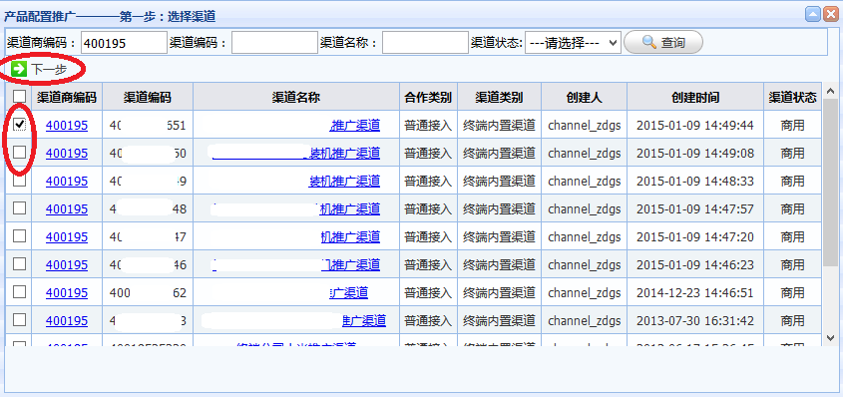The height and width of the screenshot is (397, 843).
Task: Click the 渠道编码 search input field
Action: 274,43
